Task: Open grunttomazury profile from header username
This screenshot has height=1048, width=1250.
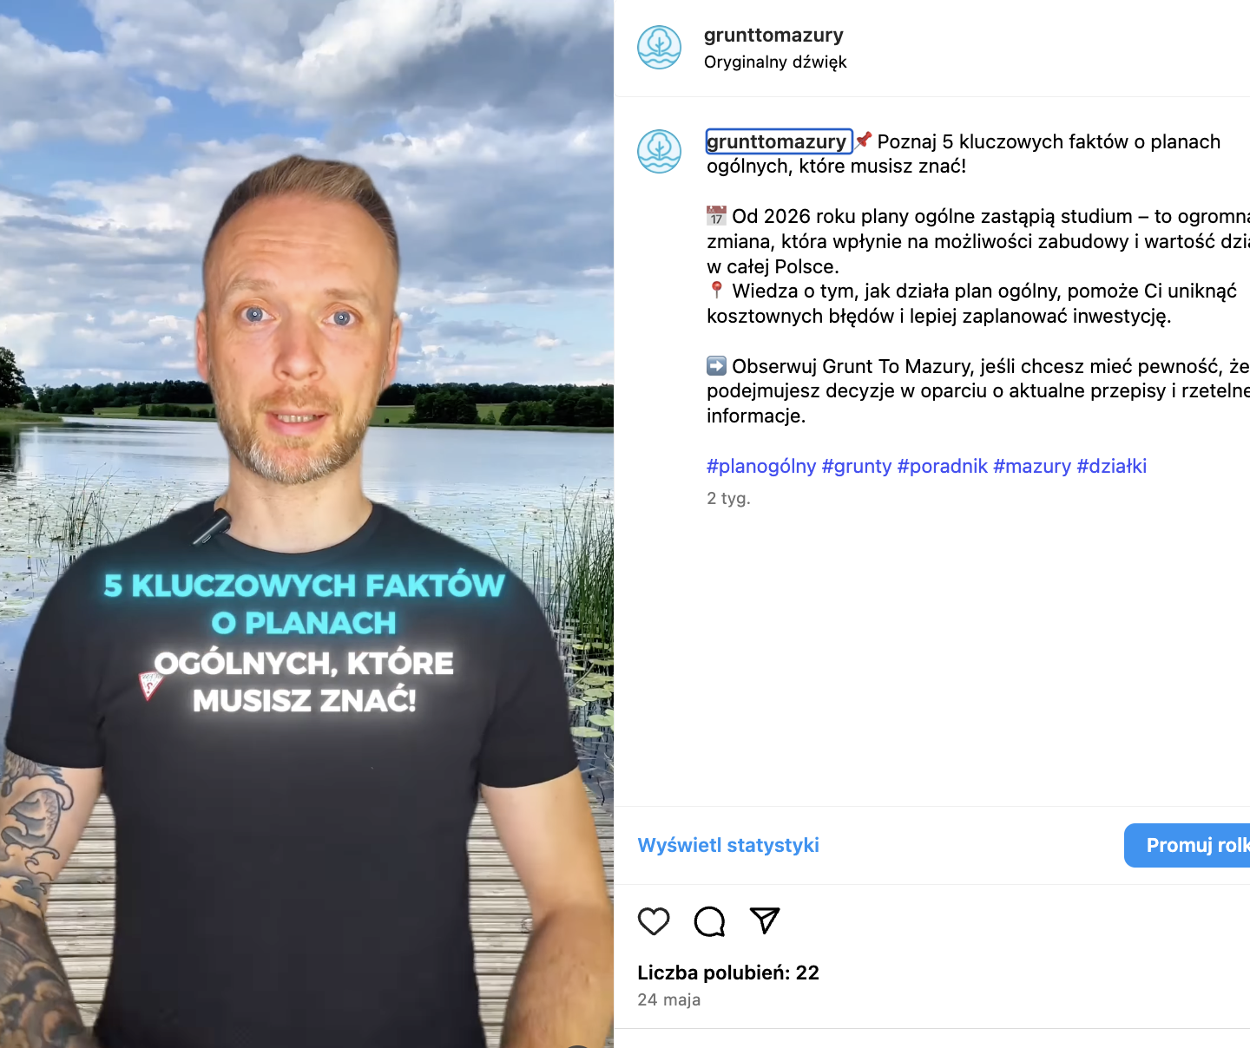Action: 773,35
